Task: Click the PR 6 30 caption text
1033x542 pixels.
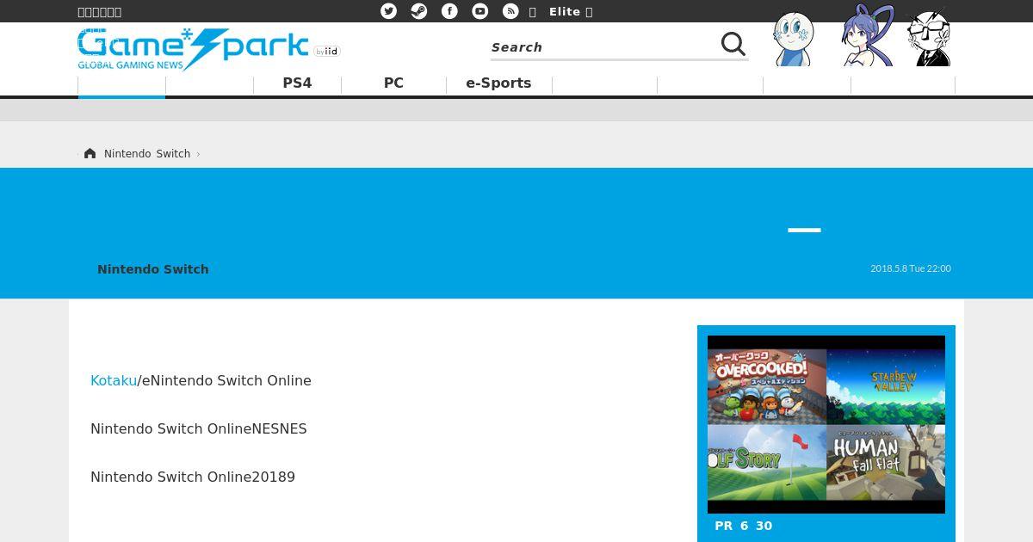Action: click(x=744, y=526)
